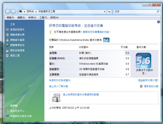Open the 工具(T) menu
163x124 pixels.
click(x=43, y=17)
